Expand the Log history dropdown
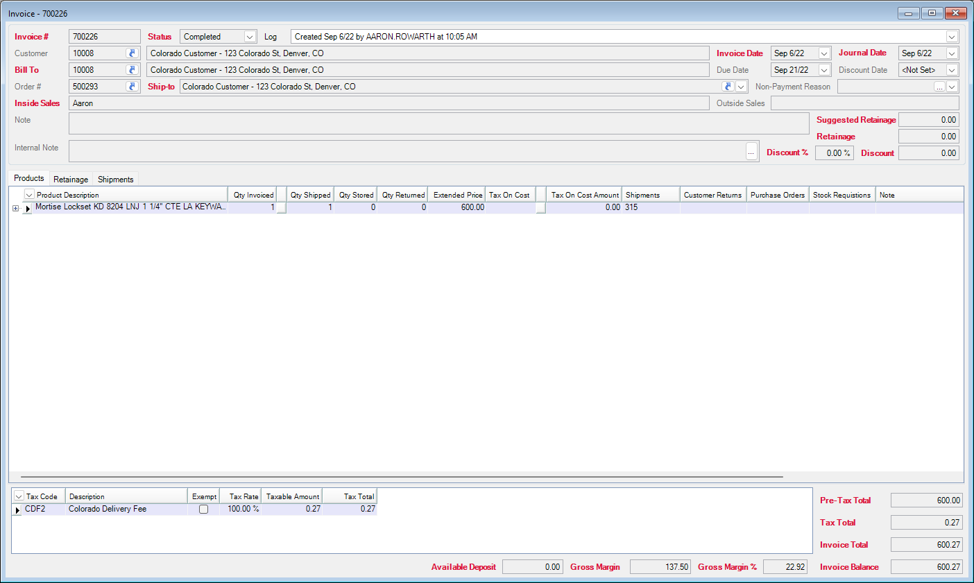Screen dimensions: 974x583 click(952, 37)
